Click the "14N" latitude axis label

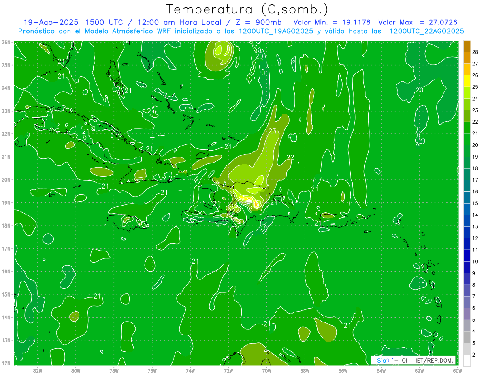click(x=6, y=317)
